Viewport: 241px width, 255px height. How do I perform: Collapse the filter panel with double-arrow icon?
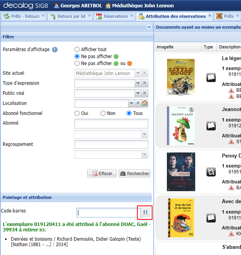tap(149, 27)
